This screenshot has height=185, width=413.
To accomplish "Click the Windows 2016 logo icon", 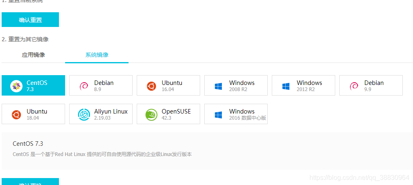I will pyautogui.click(x=218, y=115).
